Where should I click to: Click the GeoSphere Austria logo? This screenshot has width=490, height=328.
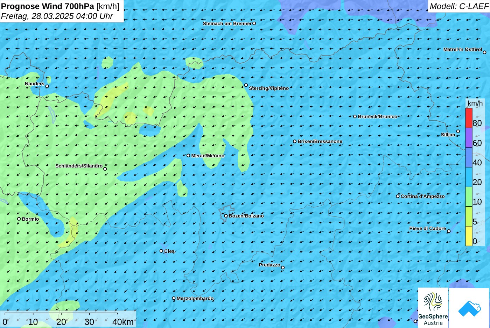pos(433,308)
